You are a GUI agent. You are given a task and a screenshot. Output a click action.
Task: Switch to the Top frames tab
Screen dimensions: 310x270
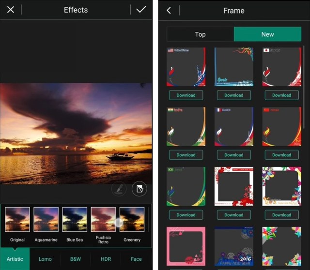click(x=200, y=34)
